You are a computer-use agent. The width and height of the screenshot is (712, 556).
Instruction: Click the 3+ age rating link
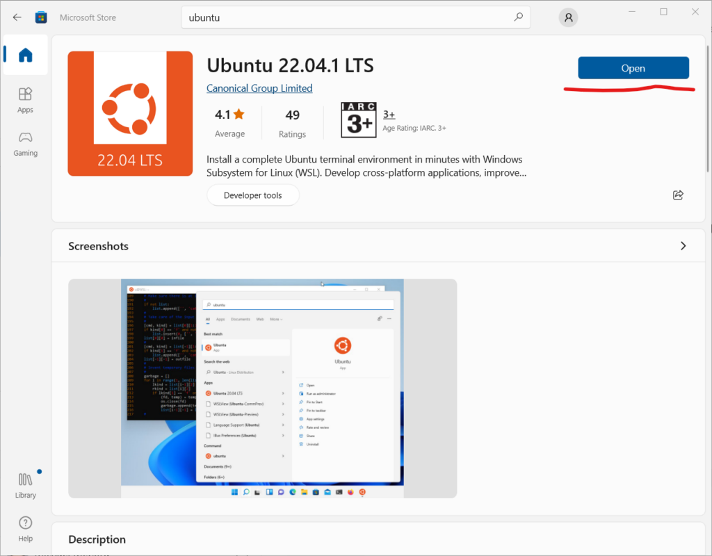(x=389, y=115)
